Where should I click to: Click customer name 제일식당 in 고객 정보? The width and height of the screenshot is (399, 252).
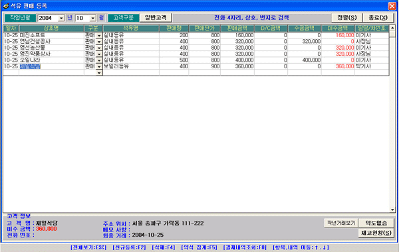click(x=47, y=223)
